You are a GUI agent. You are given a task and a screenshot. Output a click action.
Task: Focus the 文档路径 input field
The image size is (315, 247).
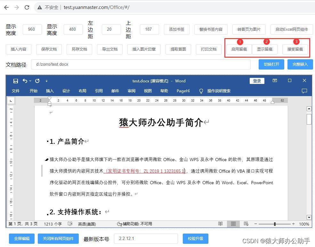point(141,64)
